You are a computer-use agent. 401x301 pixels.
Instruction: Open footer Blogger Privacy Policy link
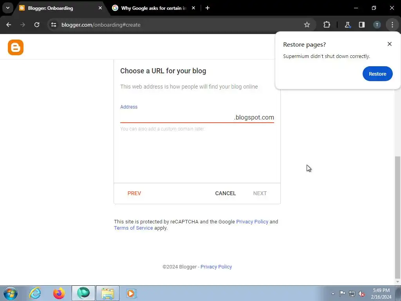216,267
